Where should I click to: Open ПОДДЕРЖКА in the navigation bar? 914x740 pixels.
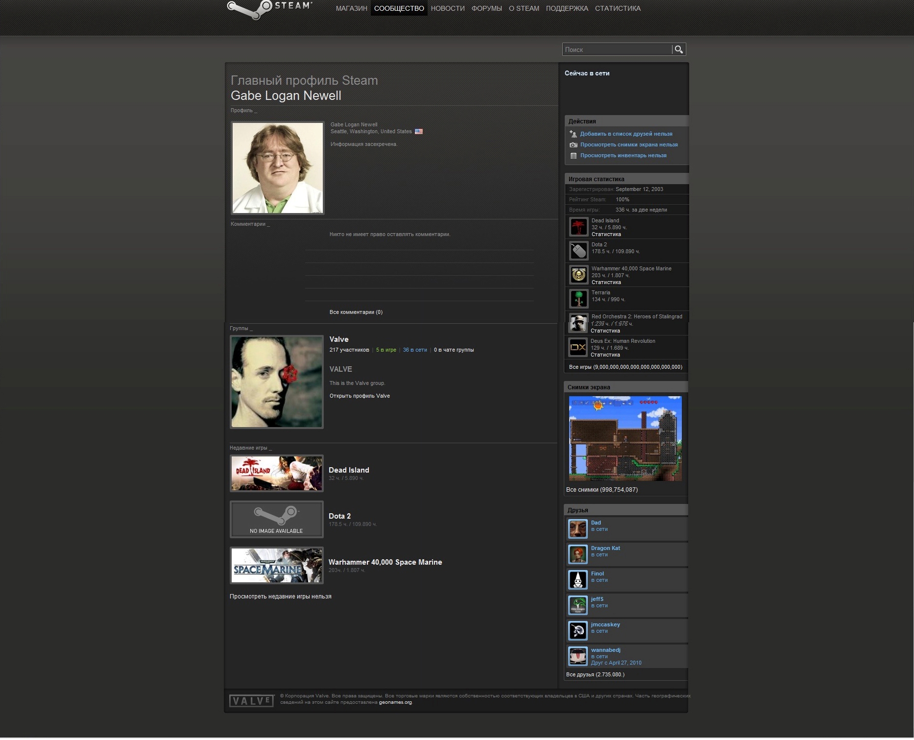coord(567,8)
